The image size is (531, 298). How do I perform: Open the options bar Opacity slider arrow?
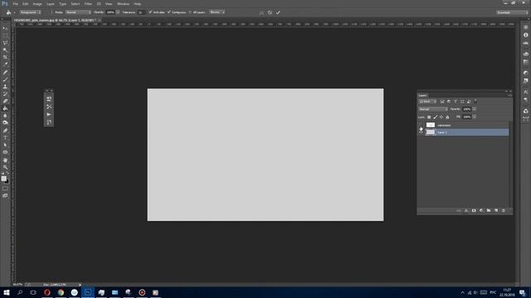[118, 12]
